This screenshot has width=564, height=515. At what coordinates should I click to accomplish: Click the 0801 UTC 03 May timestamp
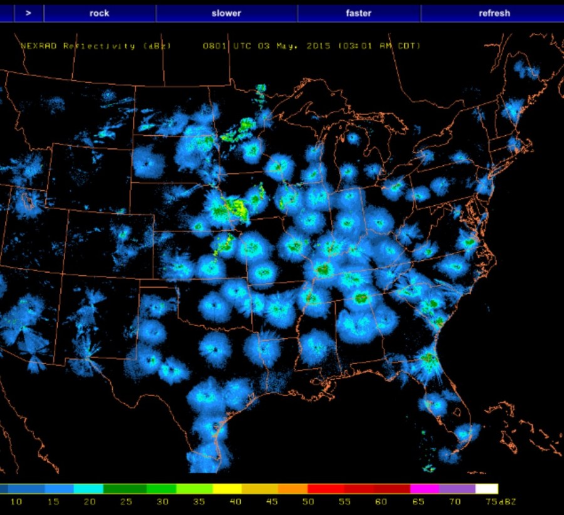point(311,46)
